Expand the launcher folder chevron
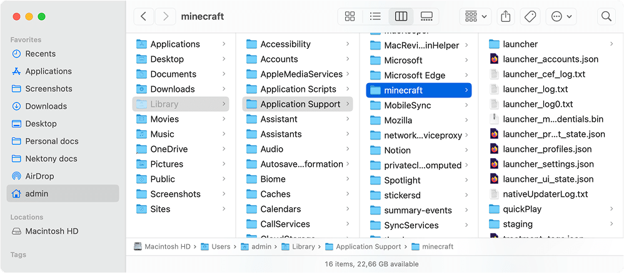 (x=611, y=44)
